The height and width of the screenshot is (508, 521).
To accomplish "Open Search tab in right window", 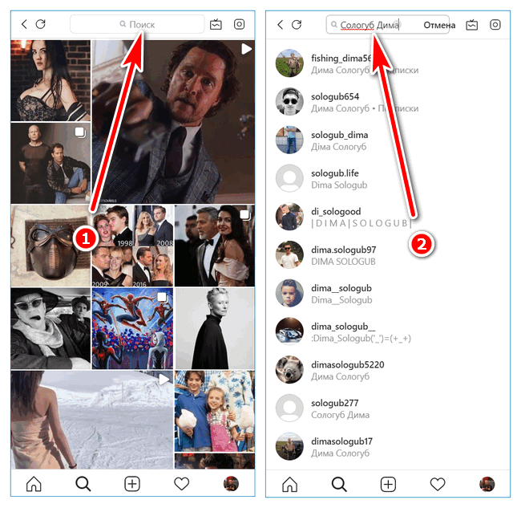I will [339, 484].
